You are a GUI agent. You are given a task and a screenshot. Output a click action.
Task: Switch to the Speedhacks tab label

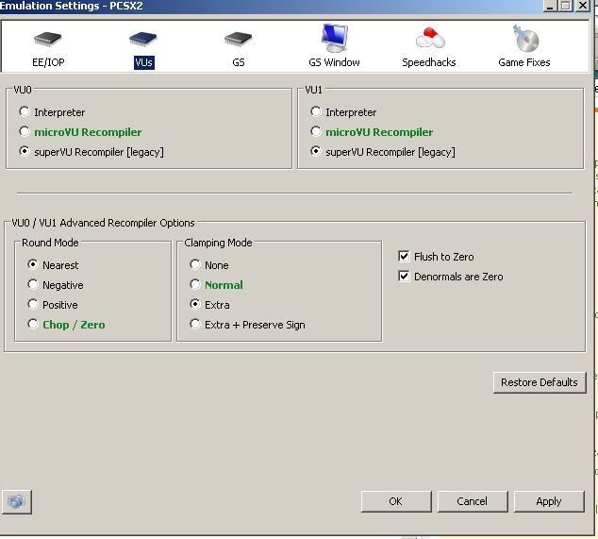429,62
